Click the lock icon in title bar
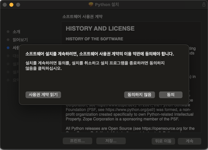Screen dimensions: 208x150 [x=204, y=4]
